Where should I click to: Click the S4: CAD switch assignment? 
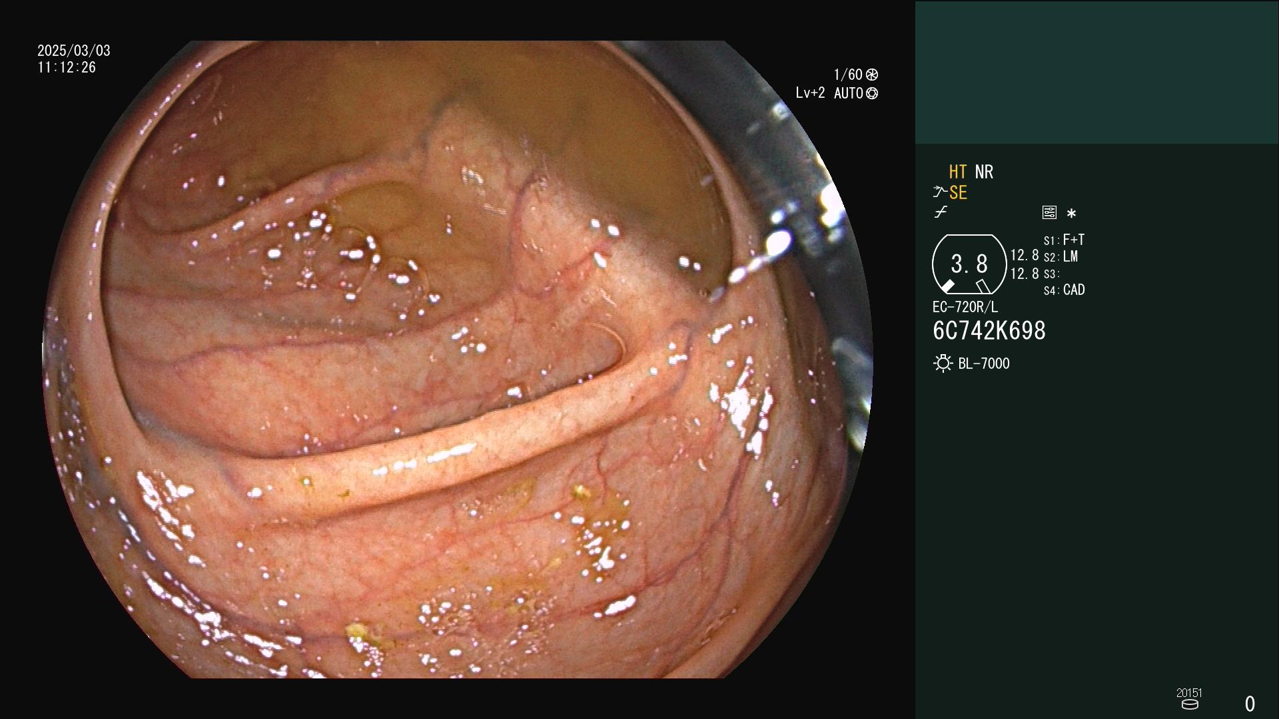(1065, 290)
